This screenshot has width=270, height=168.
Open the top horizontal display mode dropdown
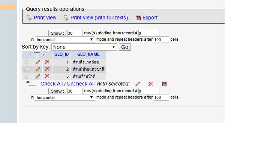65,40
